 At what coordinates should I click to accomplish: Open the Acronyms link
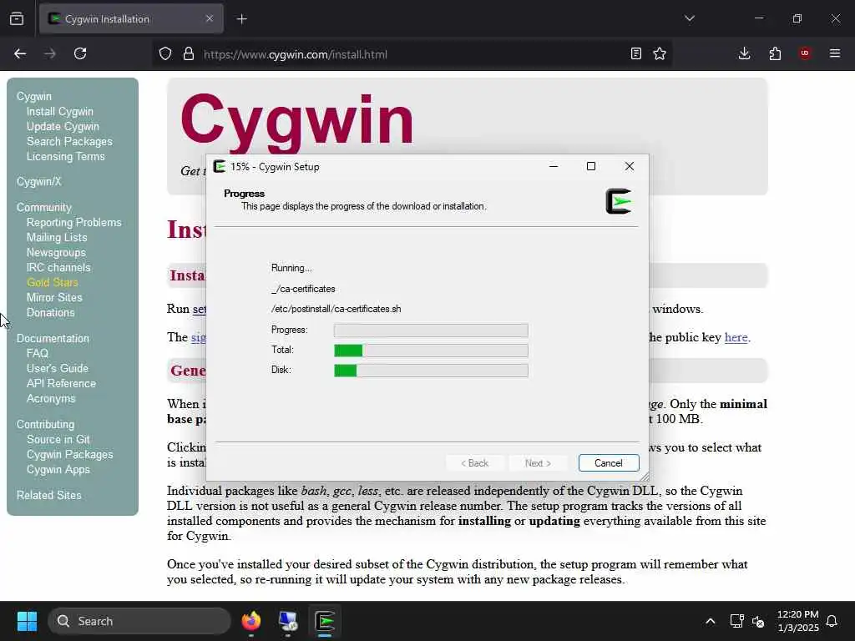[x=51, y=398]
